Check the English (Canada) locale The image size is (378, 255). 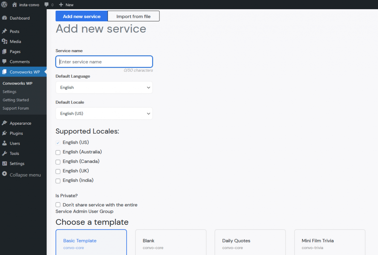point(58,162)
